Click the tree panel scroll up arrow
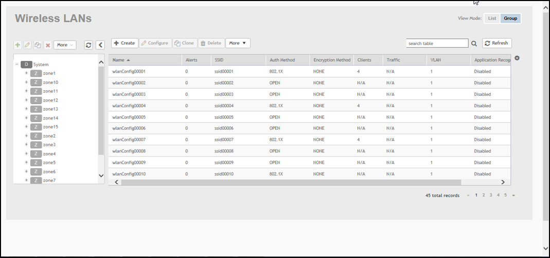 click(x=101, y=62)
